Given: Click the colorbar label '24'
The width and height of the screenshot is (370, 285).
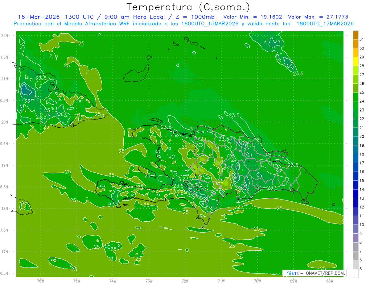Looking at the screenshot, I should (x=362, y=101).
